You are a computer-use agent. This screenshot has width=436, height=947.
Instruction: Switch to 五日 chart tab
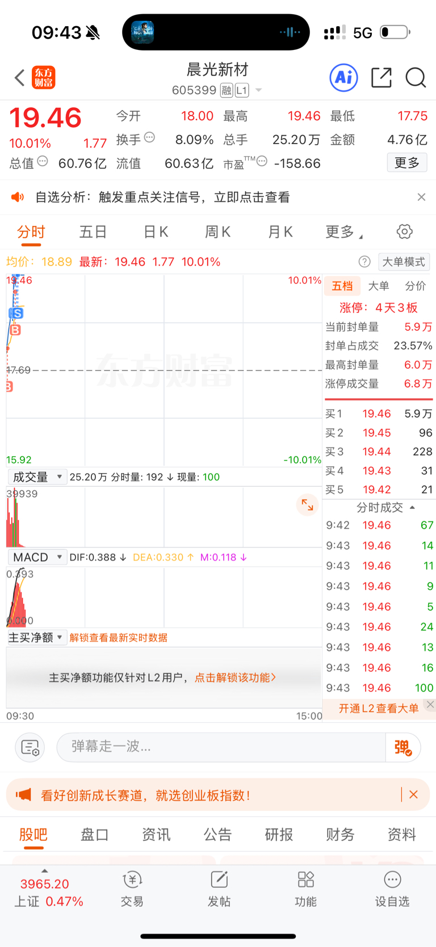[x=93, y=232]
